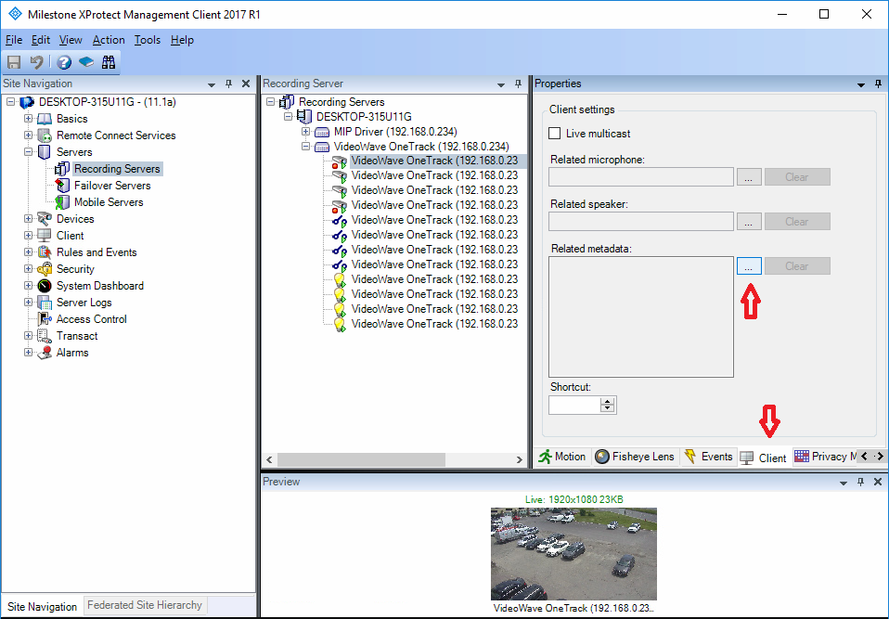Open the Edit menu

click(40, 40)
